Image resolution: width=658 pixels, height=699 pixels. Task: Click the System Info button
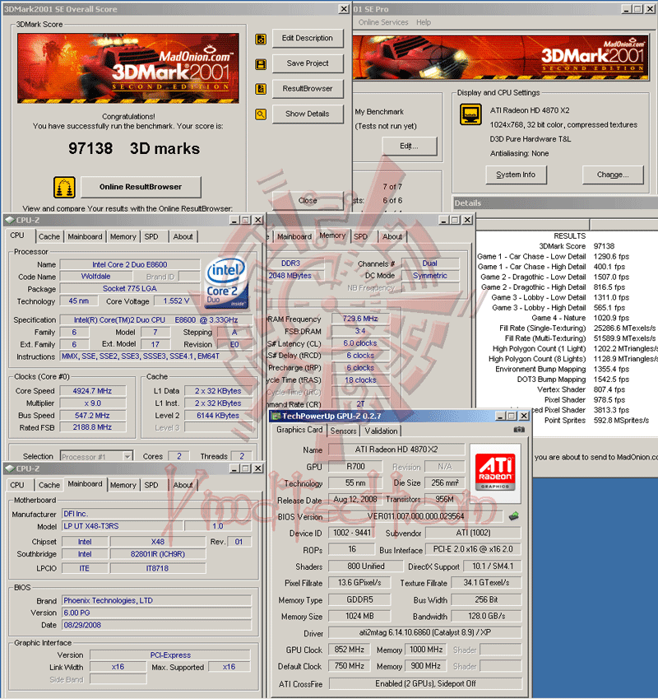(x=516, y=175)
